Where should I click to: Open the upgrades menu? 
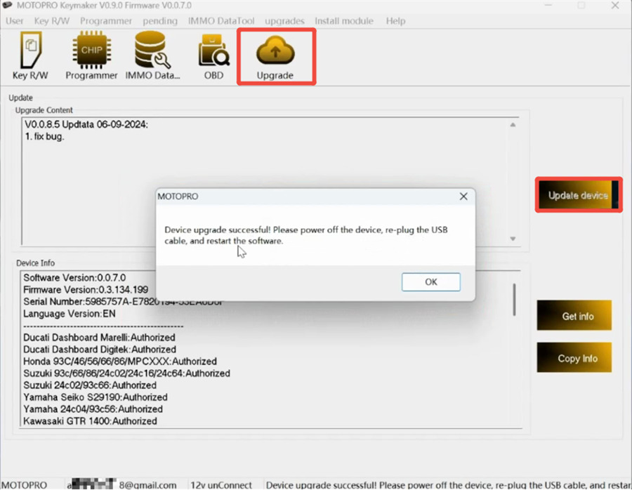pos(284,21)
